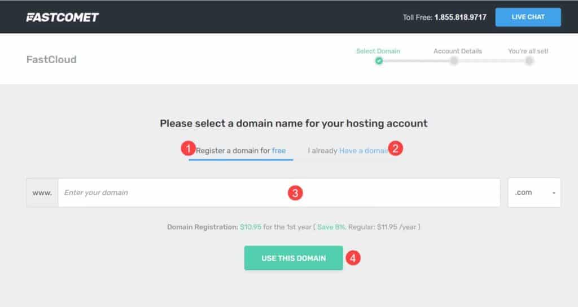Click the Use This Domain button
The image size is (578, 307).
294,258
